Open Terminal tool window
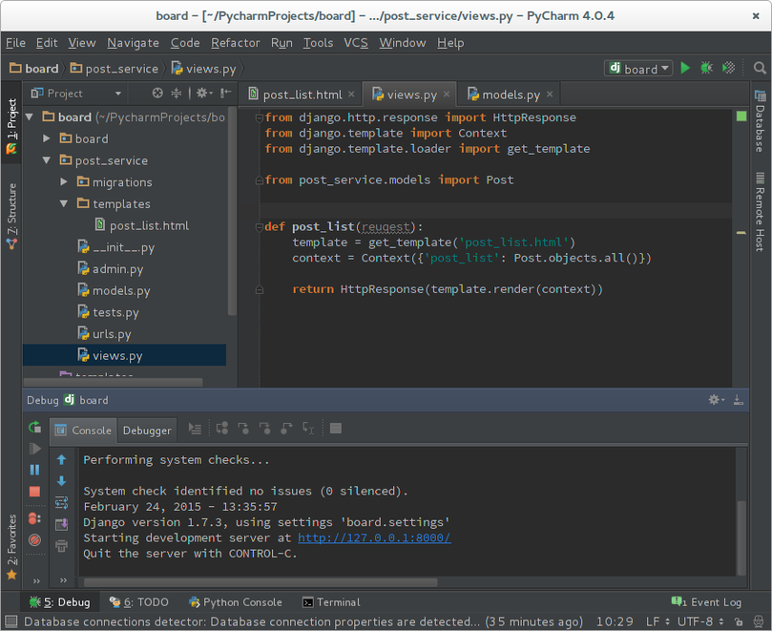Viewport: 772px width, 631px height. pos(331,602)
